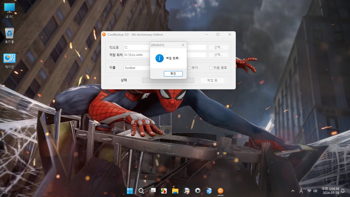Open the red-green umbrella app on taskbar

coord(164,191)
